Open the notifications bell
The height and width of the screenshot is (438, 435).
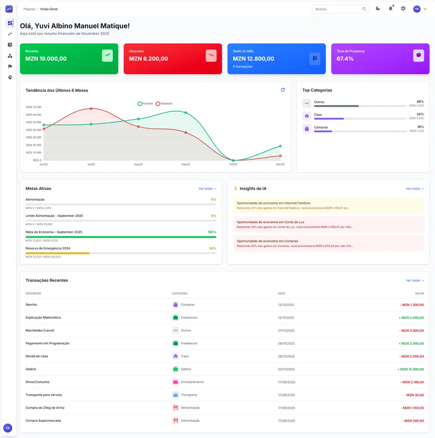(391, 9)
